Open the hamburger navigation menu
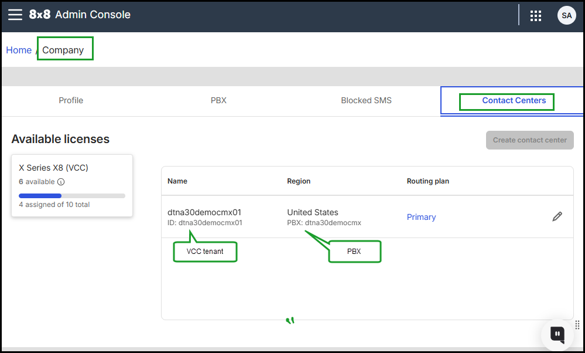The width and height of the screenshot is (585, 353). (x=15, y=15)
